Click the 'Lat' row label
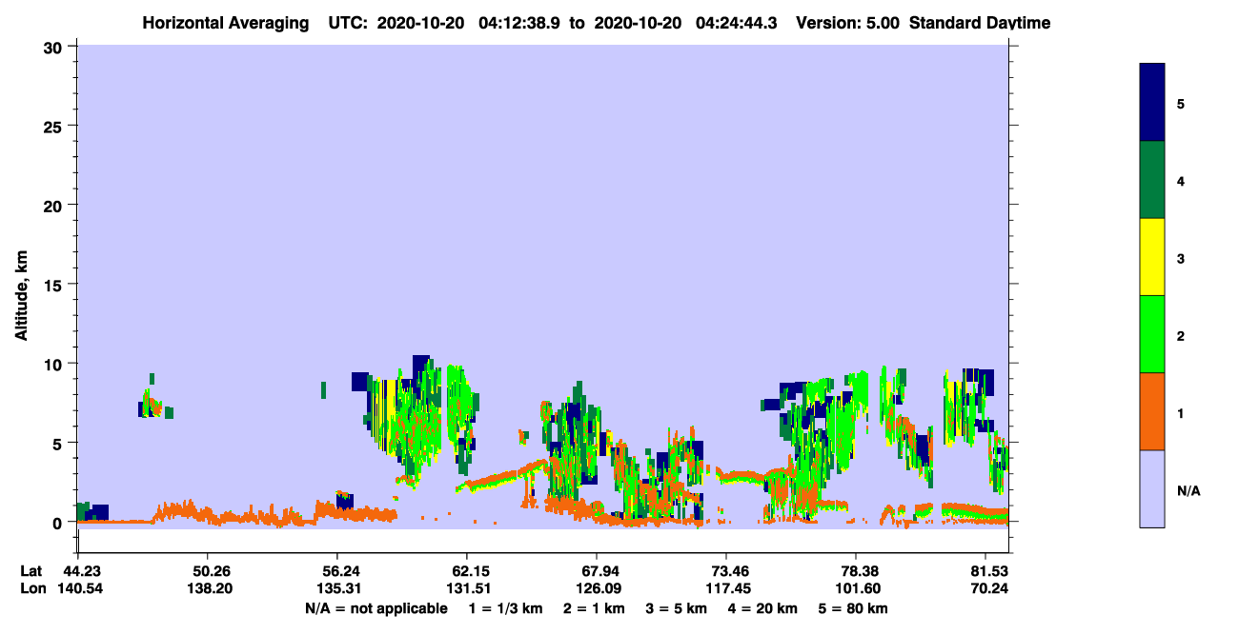The image size is (1239, 635). pos(30,571)
